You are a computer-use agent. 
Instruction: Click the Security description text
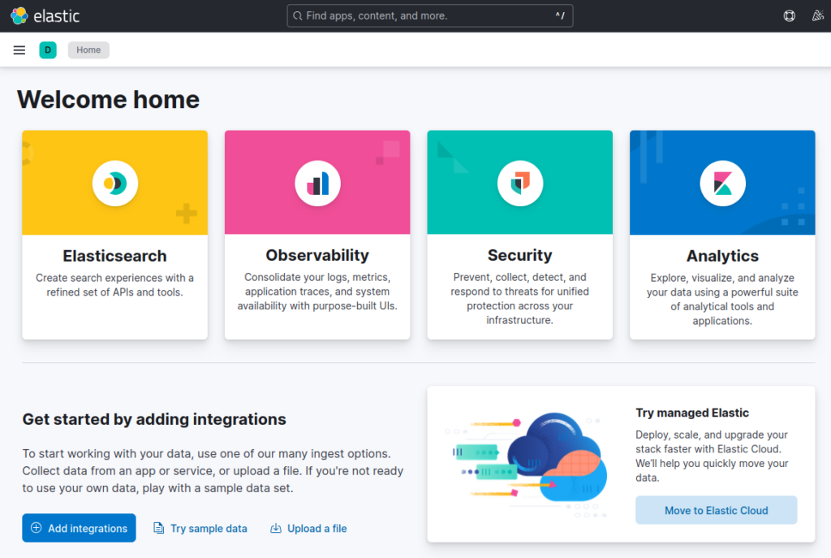pyautogui.click(x=520, y=299)
